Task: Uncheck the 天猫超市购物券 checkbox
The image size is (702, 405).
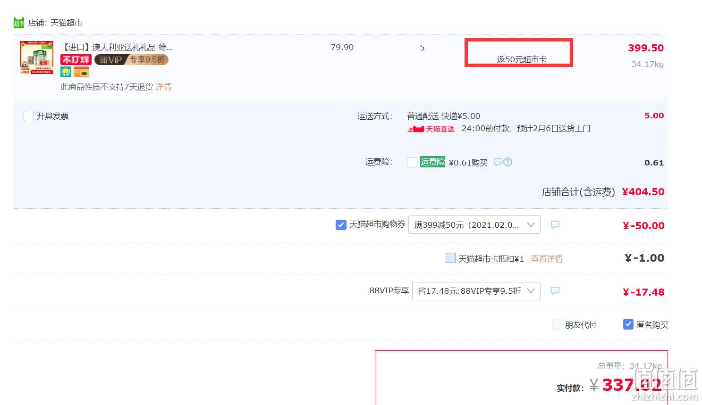Action: point(341,225)
